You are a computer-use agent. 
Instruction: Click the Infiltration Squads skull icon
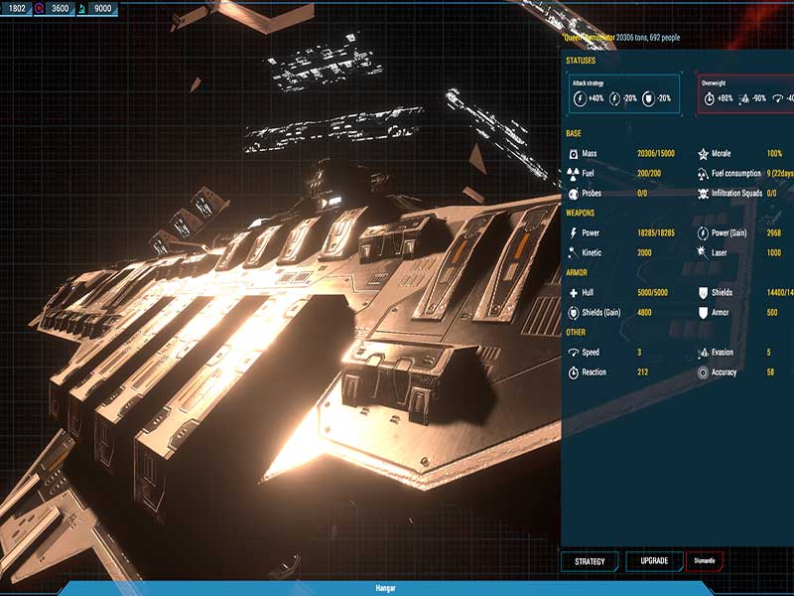[x=703, y=194]
